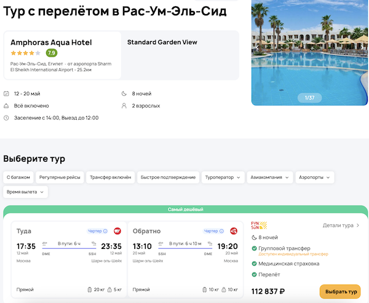Screen dimensions: 369x303
Task: Open the Аэропорты filter dropdown
Action: [316, 177]
